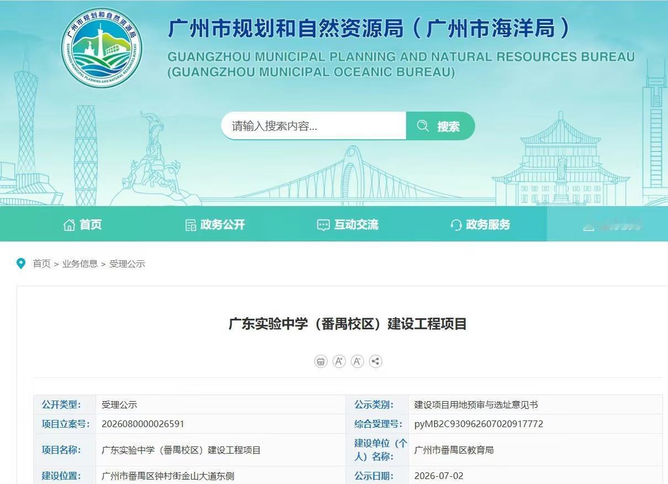
Task: Click the 受理公示 value in the table
Action: pos(119,405)
